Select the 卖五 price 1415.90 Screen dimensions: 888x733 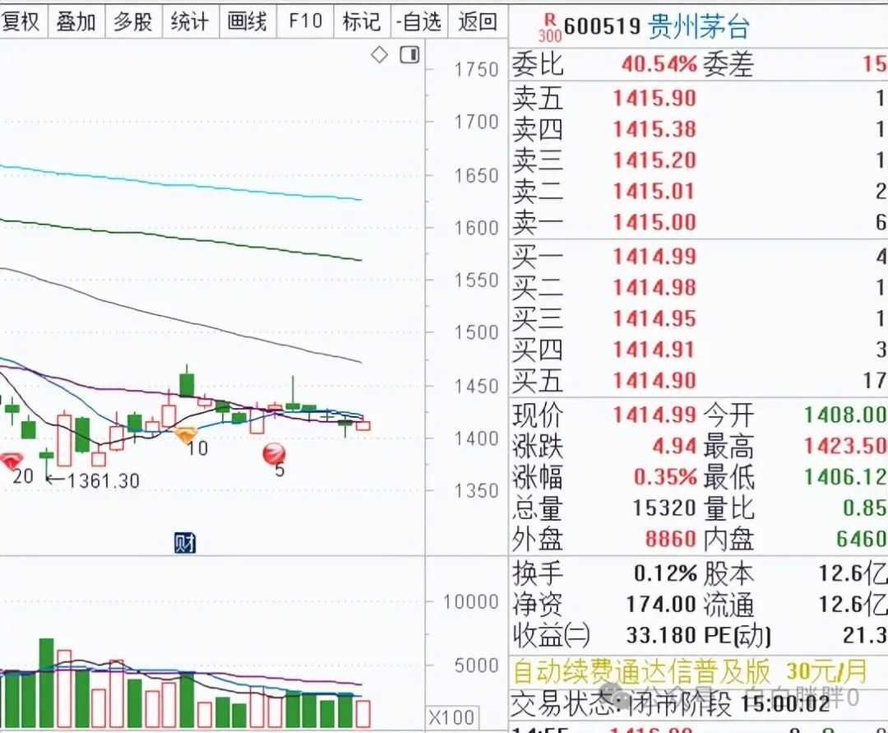(654, 99)
